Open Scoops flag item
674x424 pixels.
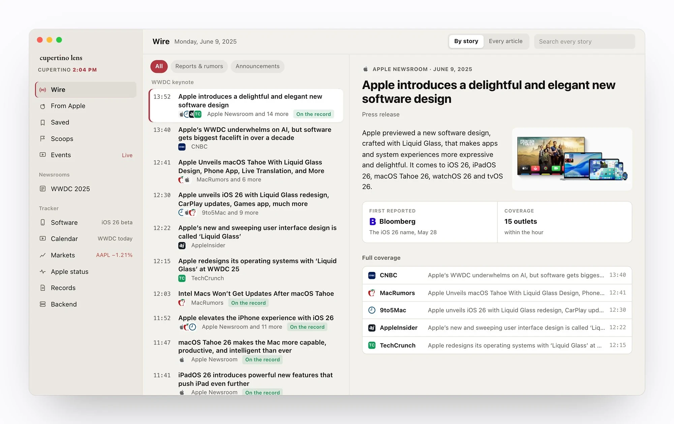[86, 139]
